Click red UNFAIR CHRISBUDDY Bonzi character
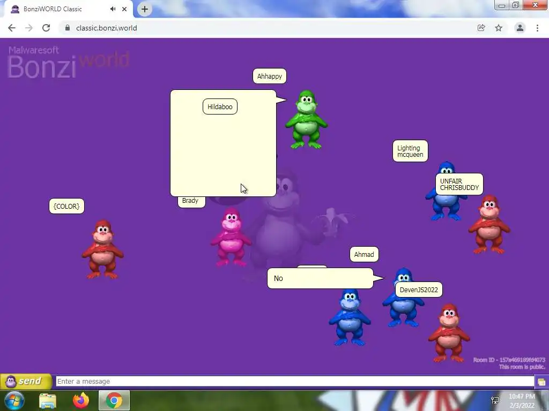Viewport: 549px width, 411px height. pos(489,224)
